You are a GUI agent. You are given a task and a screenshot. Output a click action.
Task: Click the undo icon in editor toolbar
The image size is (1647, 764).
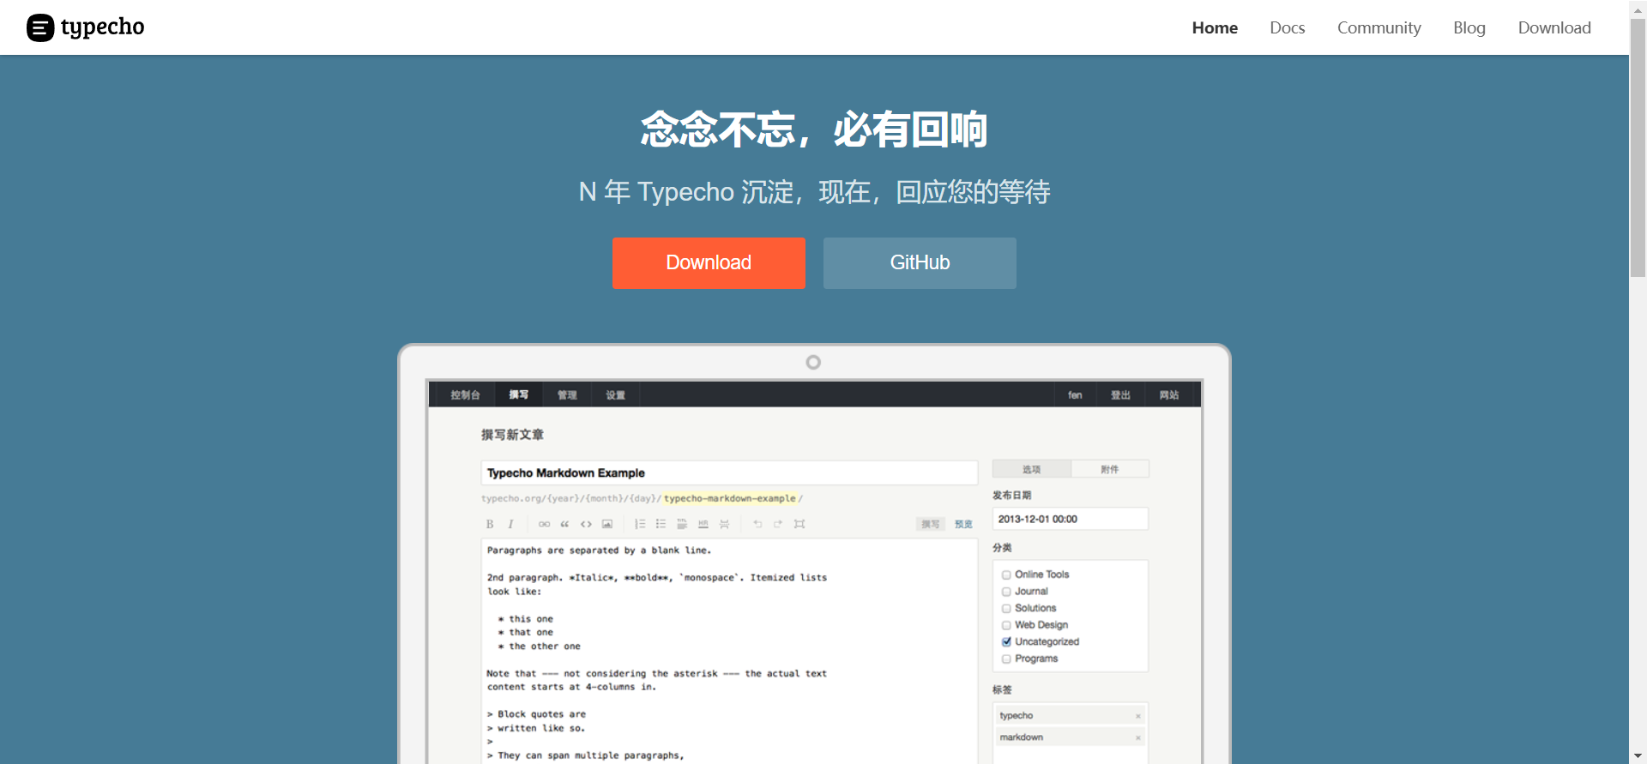(x=757, y=524)
